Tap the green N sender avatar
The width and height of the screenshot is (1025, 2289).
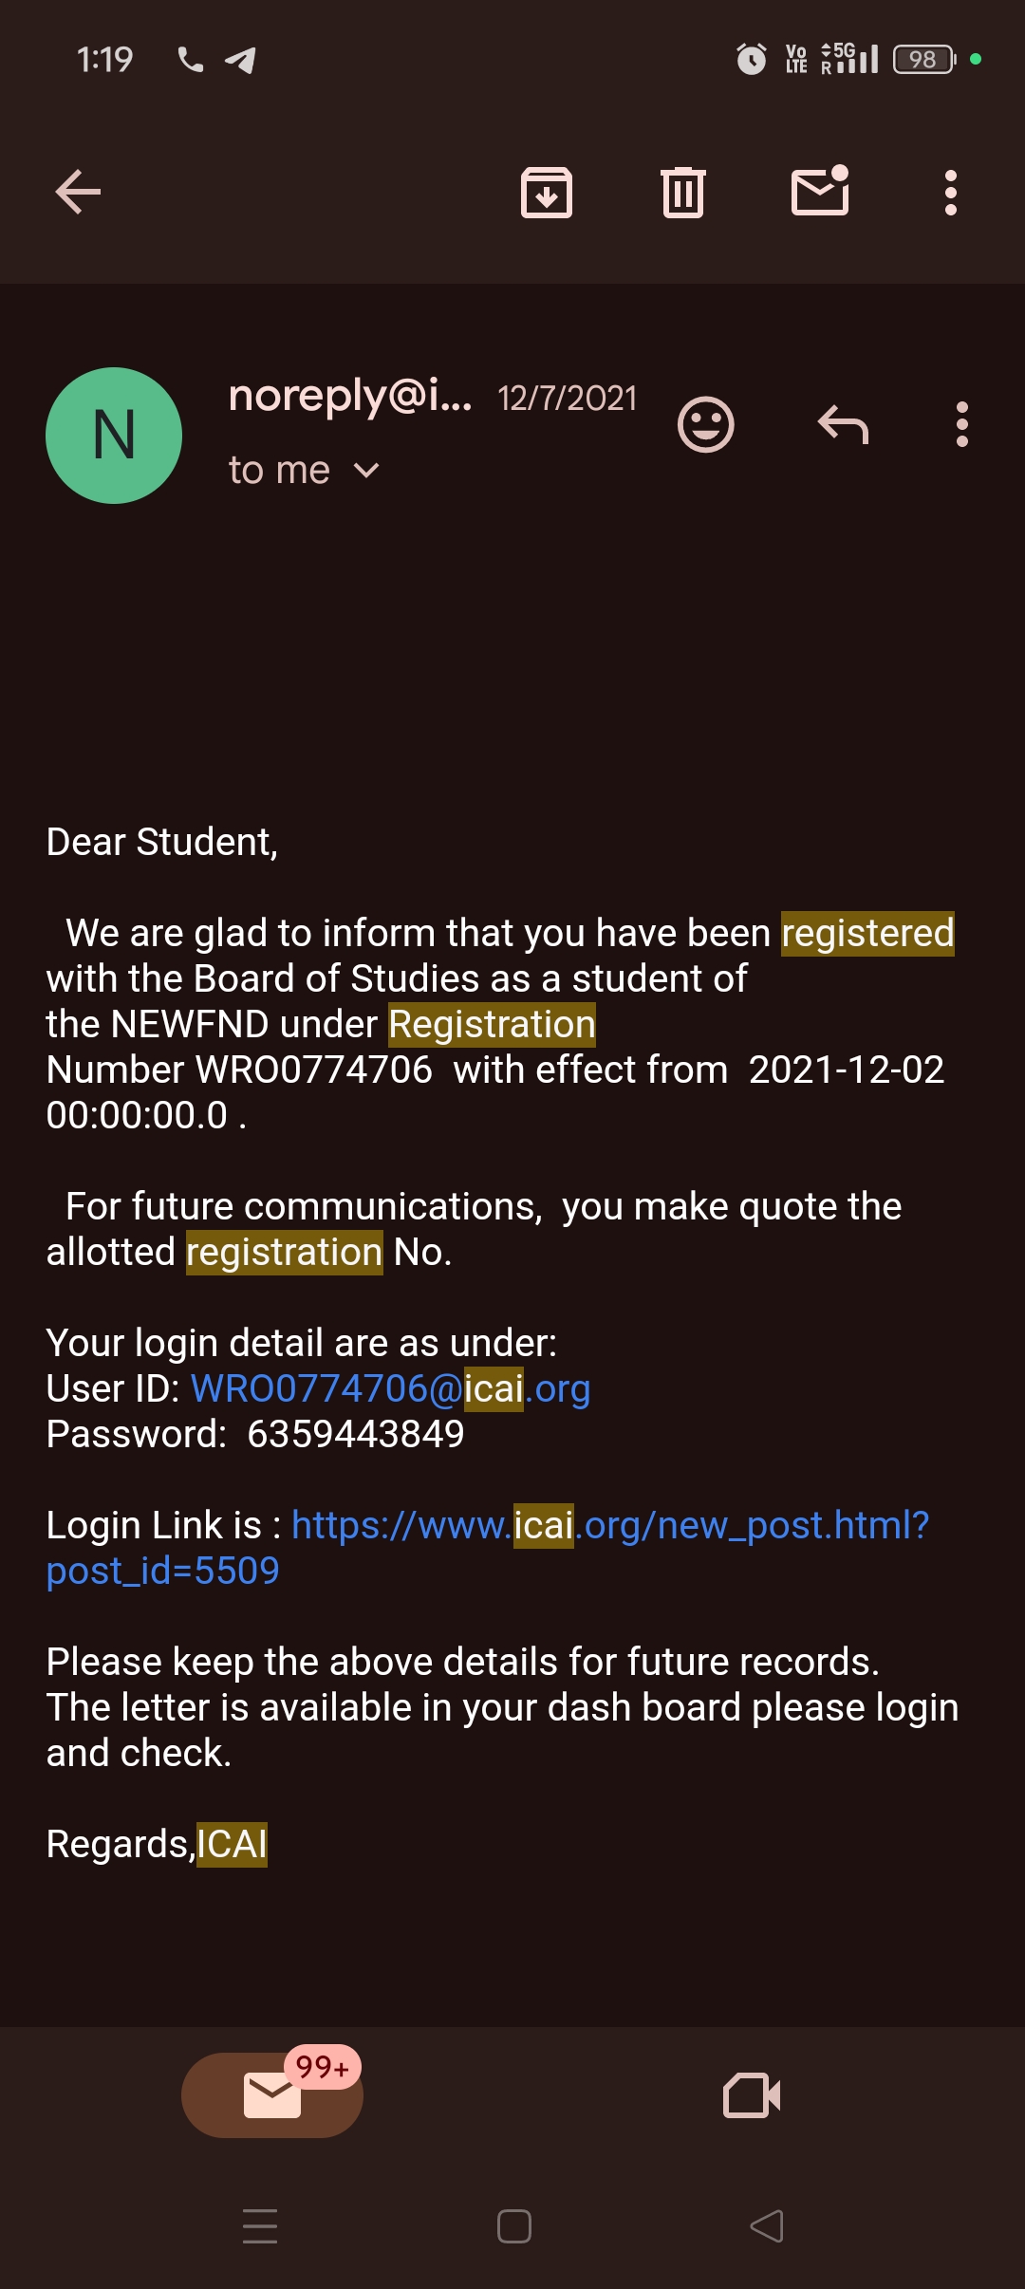pos(114,436)
